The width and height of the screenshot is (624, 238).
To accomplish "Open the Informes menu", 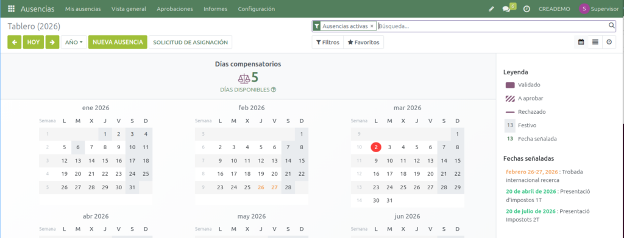I will 215,9.
